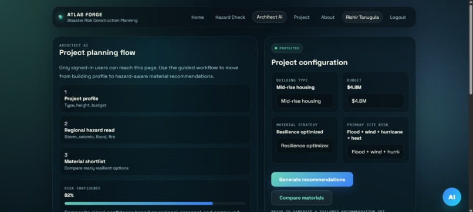Select step 2 Regional hazard read card
Viewport: 473px width, 212px height.
click(155, 130)
